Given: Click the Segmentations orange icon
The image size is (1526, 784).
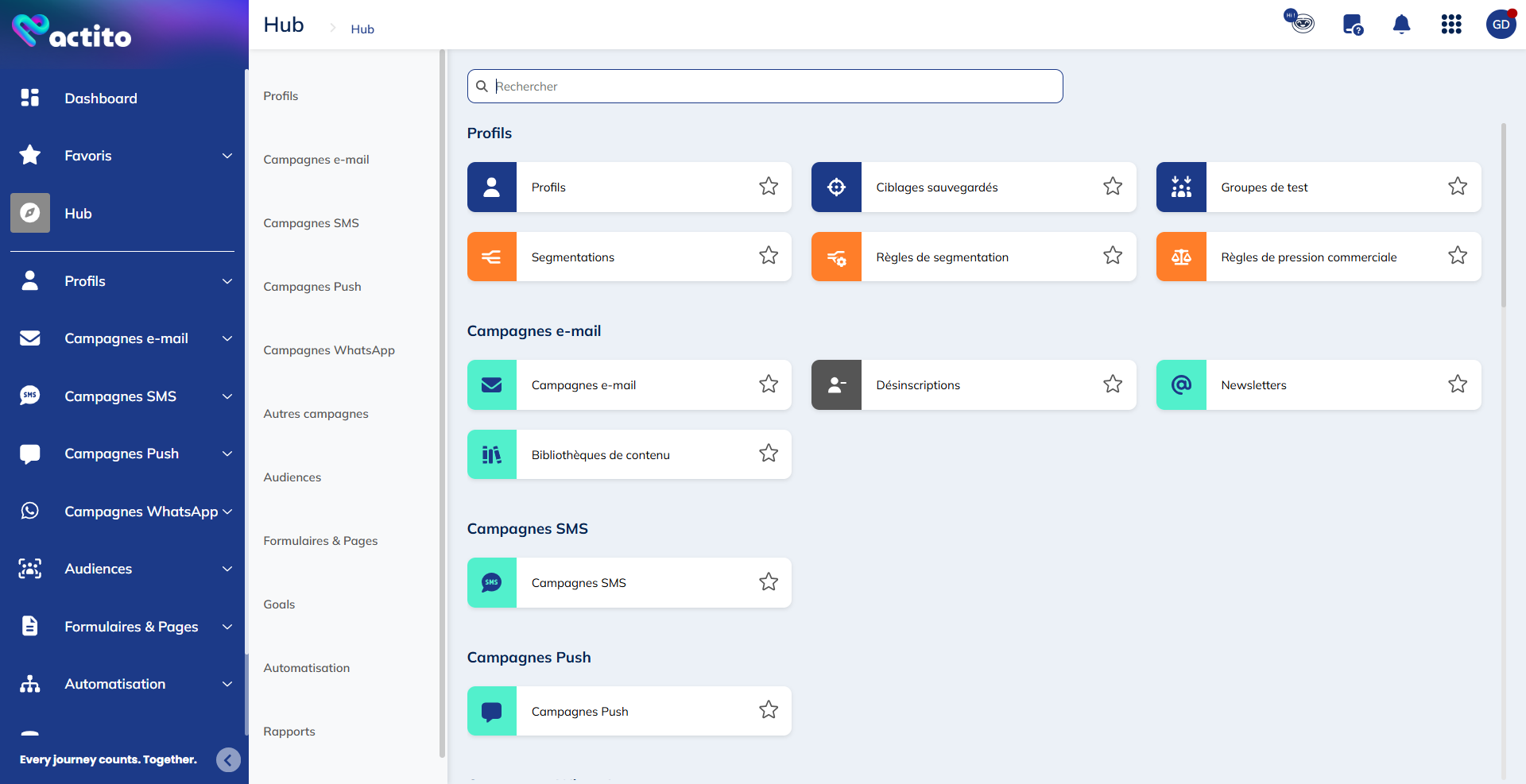Looking at the screenshot, I should point(492,257).
